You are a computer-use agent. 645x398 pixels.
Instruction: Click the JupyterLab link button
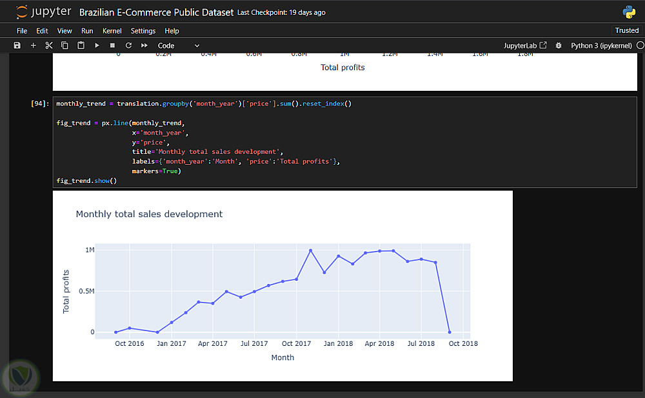pyautogui.click(x=525, y=46)
